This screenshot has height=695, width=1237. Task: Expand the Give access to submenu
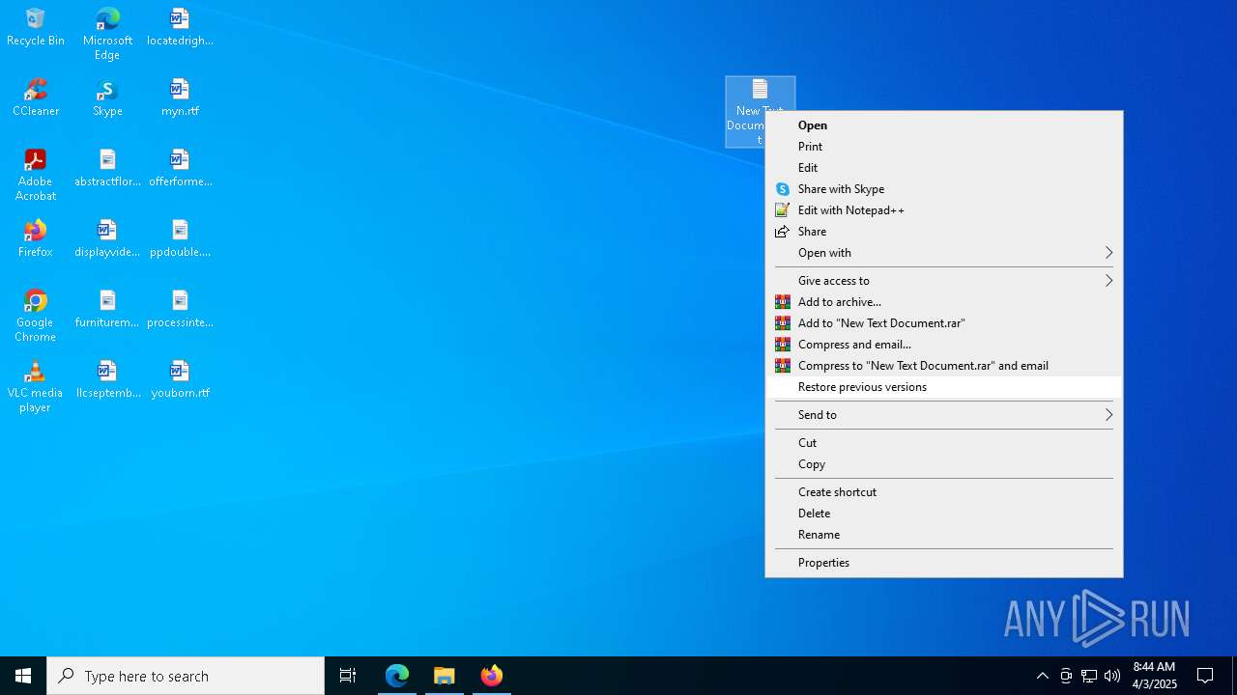click(944, 281)
